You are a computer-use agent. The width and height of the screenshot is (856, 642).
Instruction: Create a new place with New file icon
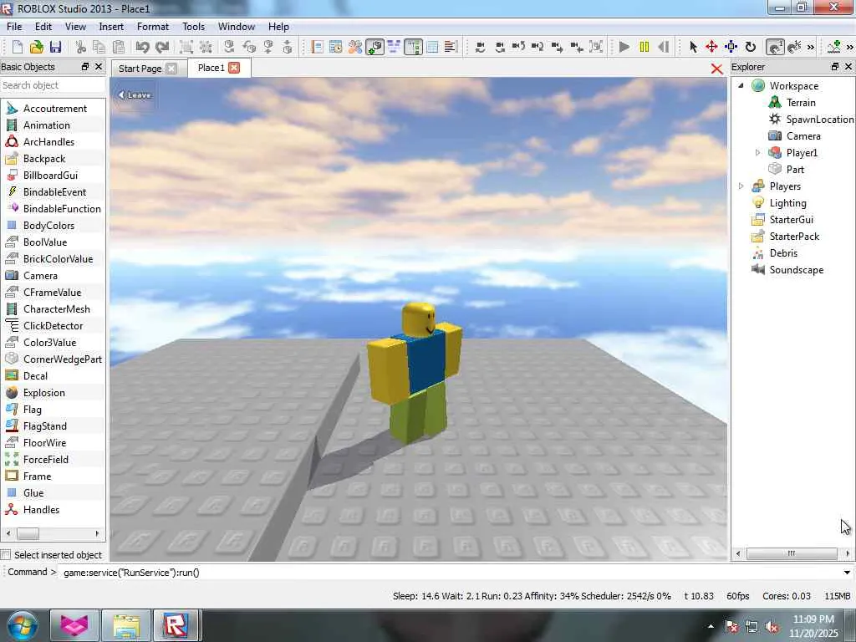[18, 47]
